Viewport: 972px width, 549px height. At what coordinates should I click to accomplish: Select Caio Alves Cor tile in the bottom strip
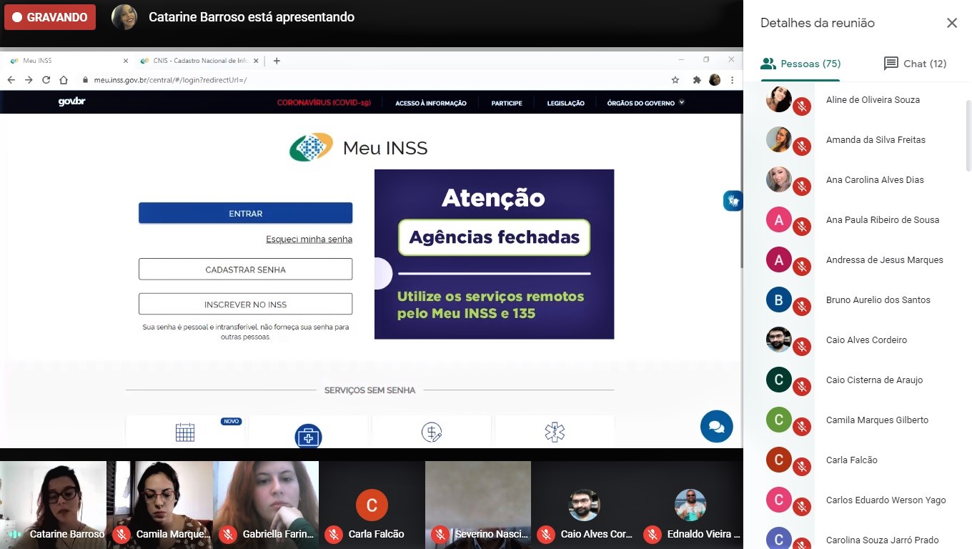584,505
